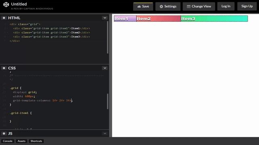Expand the HTML panel dropdown chevron
Screen dimensions: 259x145
[105, 18]
